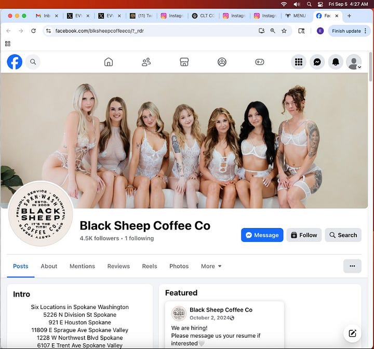
Task: Follow the Black Sheep Coffee Co page
Action: (x=304, y=235)
